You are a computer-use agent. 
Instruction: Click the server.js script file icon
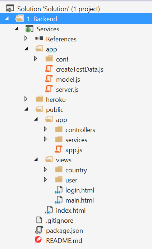(x=49, y=89)
